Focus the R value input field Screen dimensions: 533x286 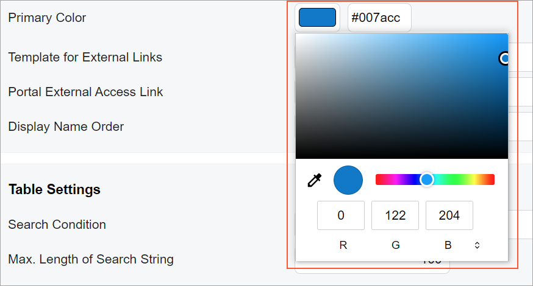point(341,215)
